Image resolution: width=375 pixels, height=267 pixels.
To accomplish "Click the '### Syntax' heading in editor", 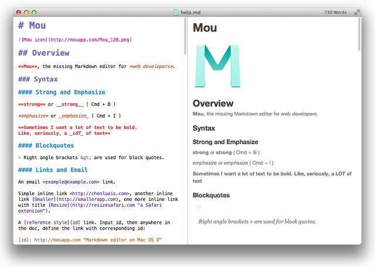I will pyautogui.click(x=37, y=79).
